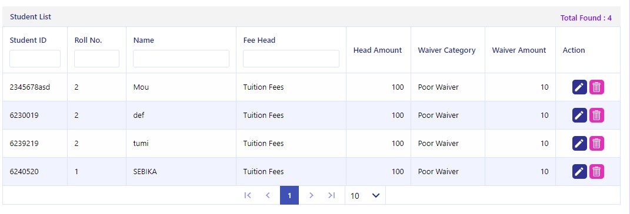Focus the Roll No. filter box
630x214 pixels.
pos(97,59)
